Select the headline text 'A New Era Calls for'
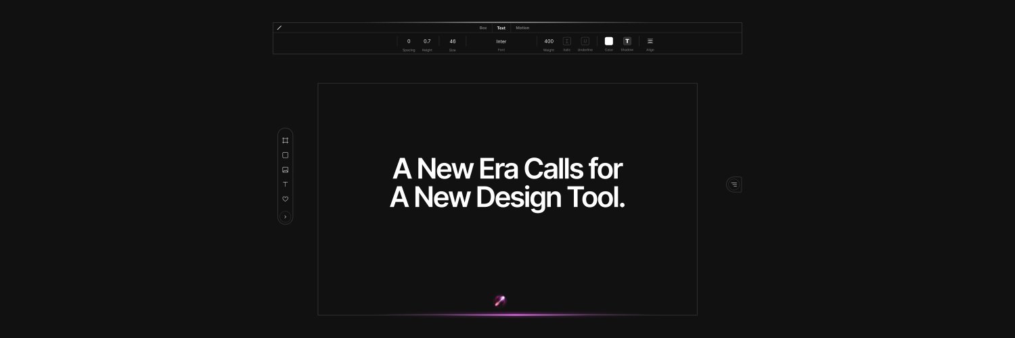1015x338 pixels. coord(507,169)
